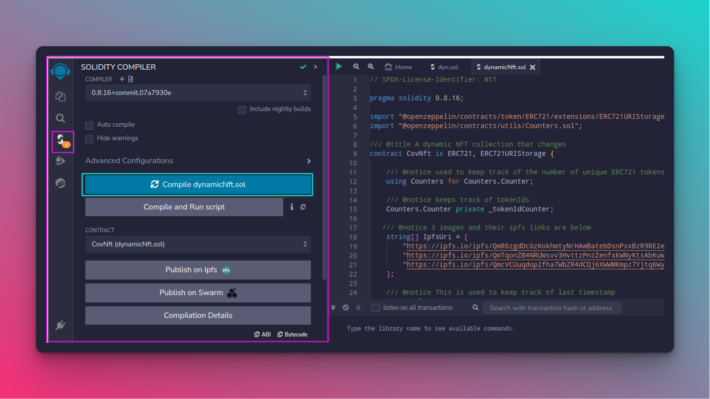Image resolution: width=710 pixels, height=399 pixels.
Task: Click the Remix logo icon
Action: tap(60, 72)
